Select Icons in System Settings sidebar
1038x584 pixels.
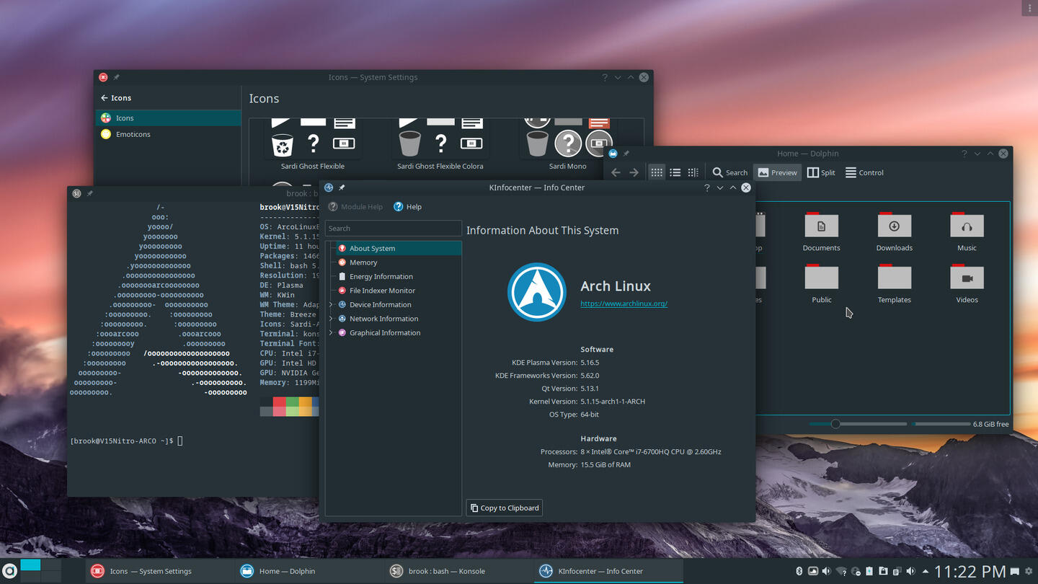click(x=168, y=118)
